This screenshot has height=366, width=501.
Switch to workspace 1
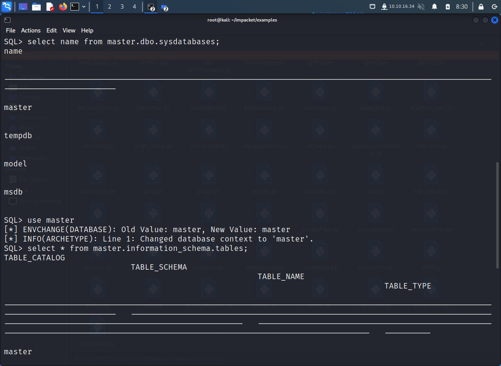(x=97, y=7)
